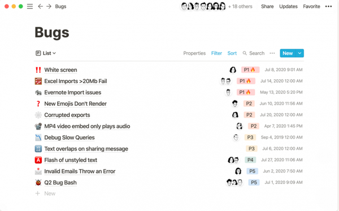The height and width of the screenshot is (211, 339).
Task: Click the P3 tag on Text overlaps row
Action: (x=251, y=148)
